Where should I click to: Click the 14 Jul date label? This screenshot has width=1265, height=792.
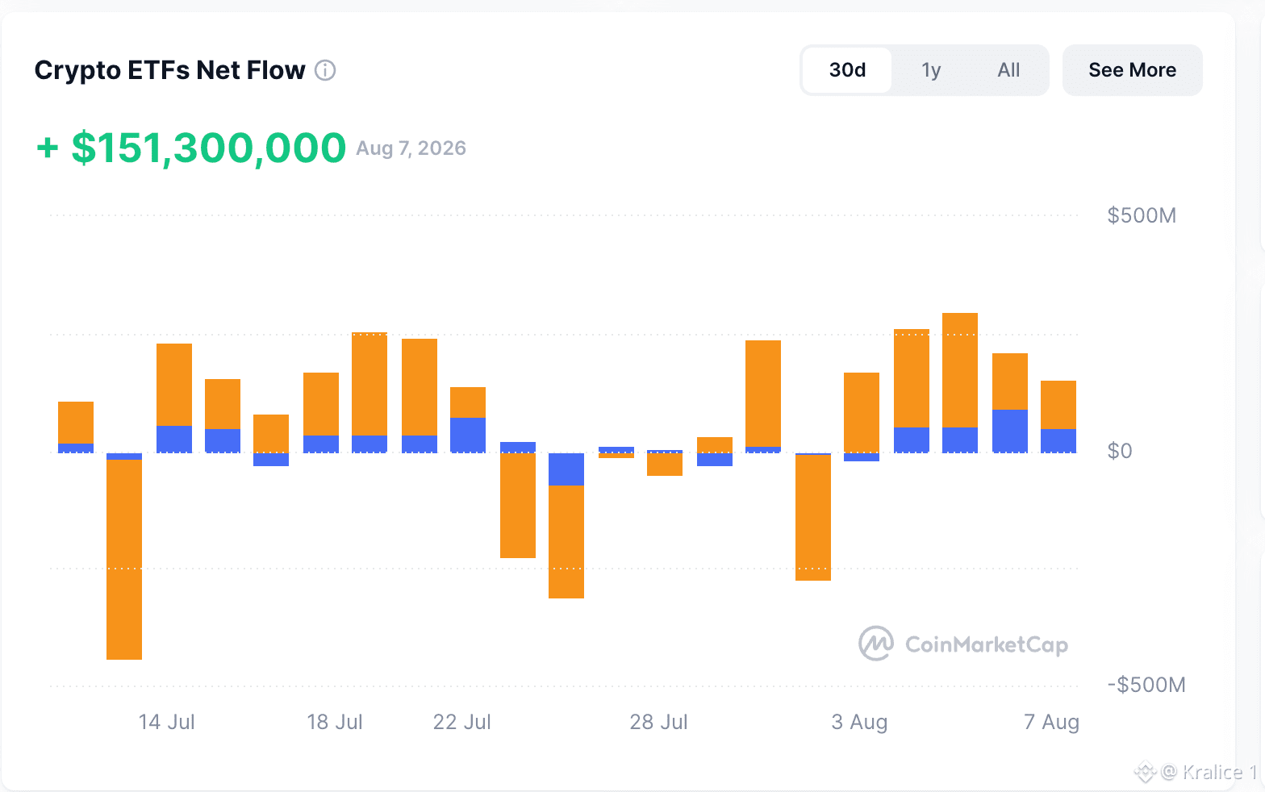point(166,722)
